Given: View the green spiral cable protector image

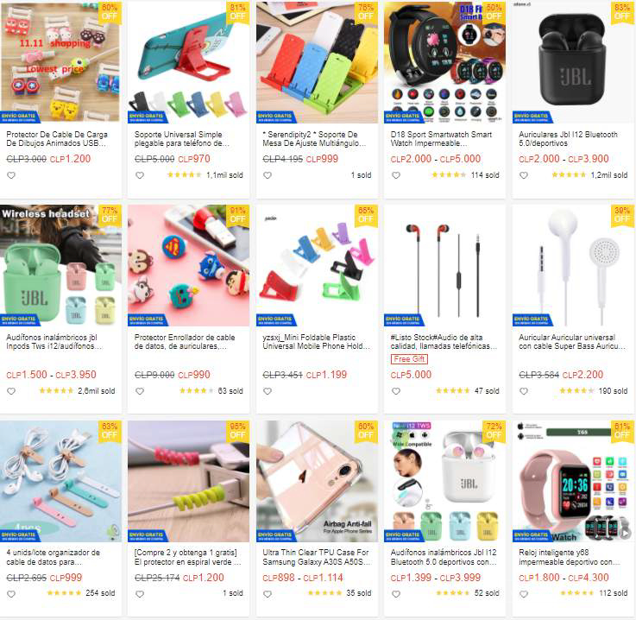Looking at the screenshot, I should pyautogui.click(x=189, y=481).
